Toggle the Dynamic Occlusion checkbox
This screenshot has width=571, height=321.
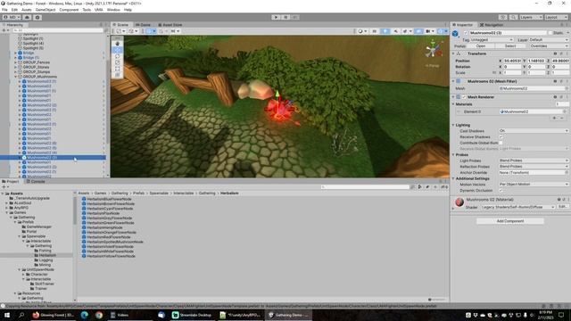click(501, 190)
